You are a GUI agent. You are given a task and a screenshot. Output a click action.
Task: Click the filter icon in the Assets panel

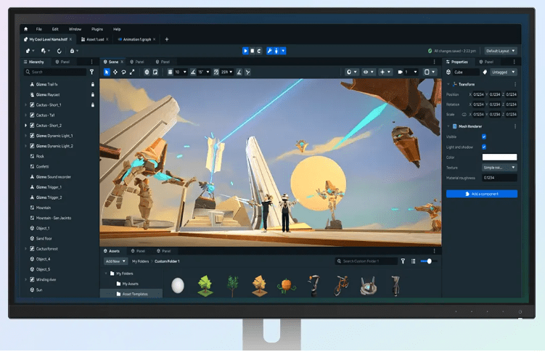pos(403,261)
